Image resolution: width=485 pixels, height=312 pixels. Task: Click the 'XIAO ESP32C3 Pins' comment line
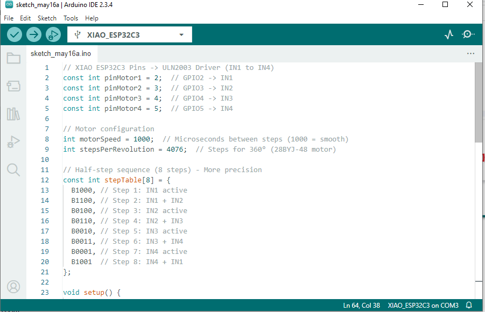168,68
